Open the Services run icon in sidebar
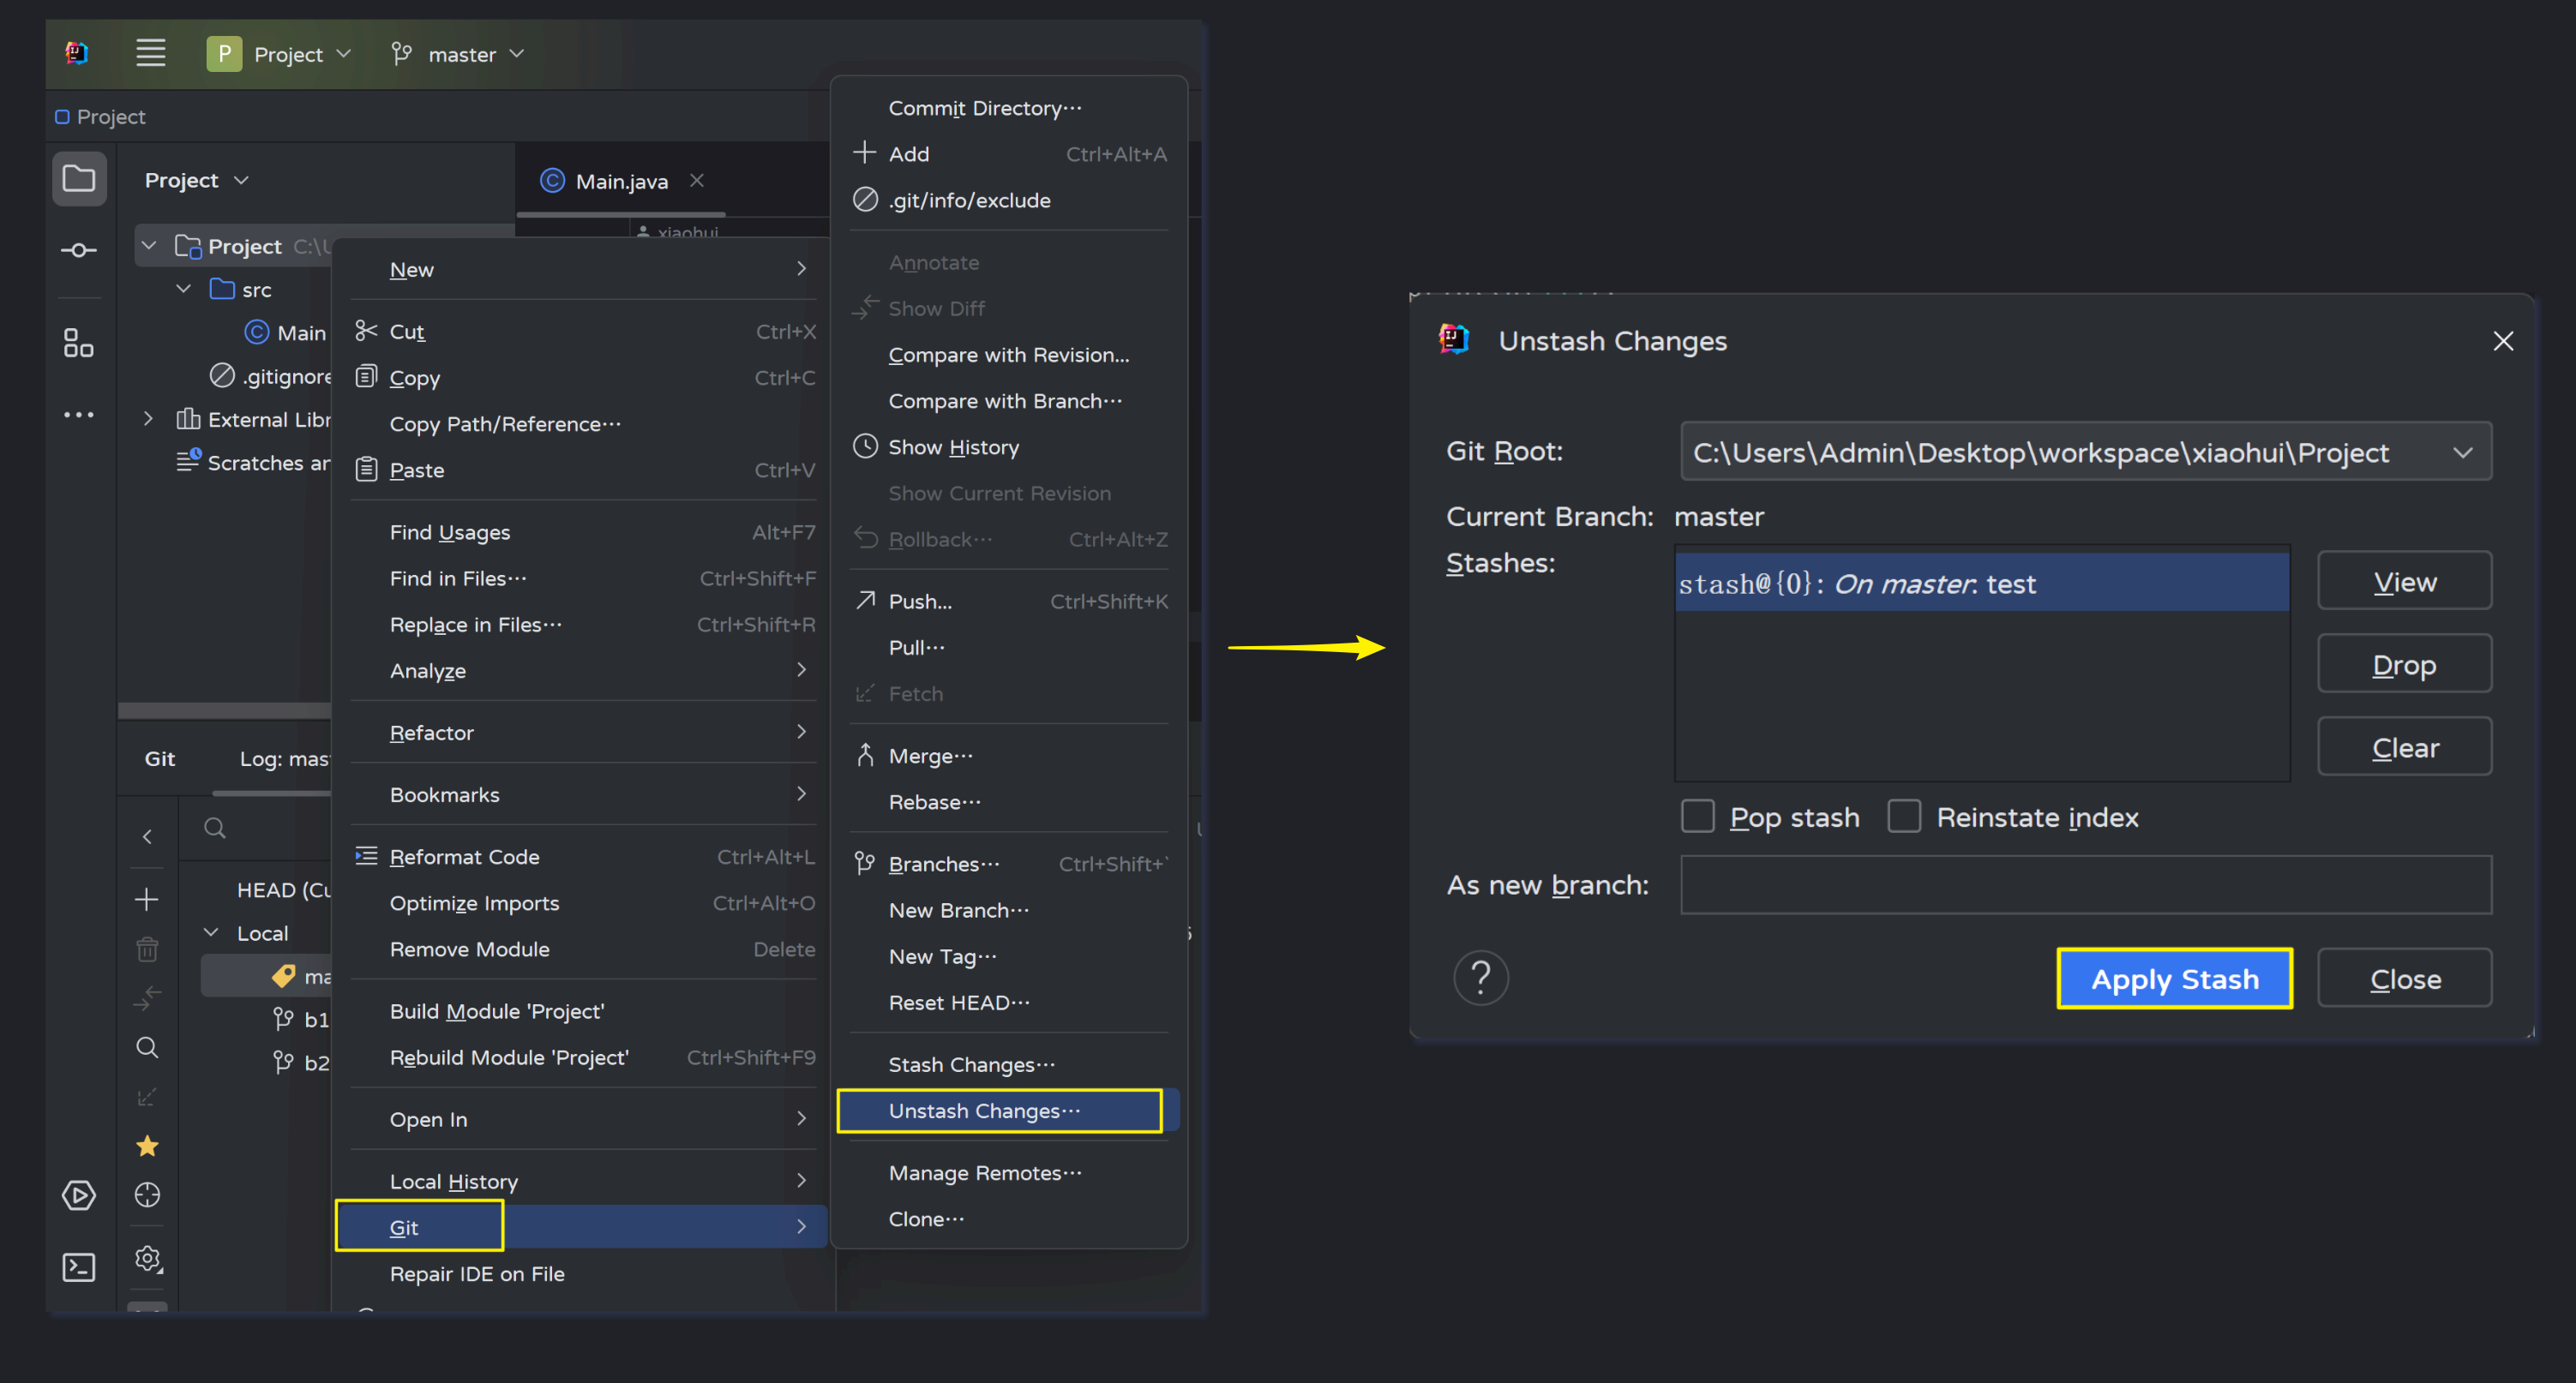2576x1383 pixels. [78, 1195]
